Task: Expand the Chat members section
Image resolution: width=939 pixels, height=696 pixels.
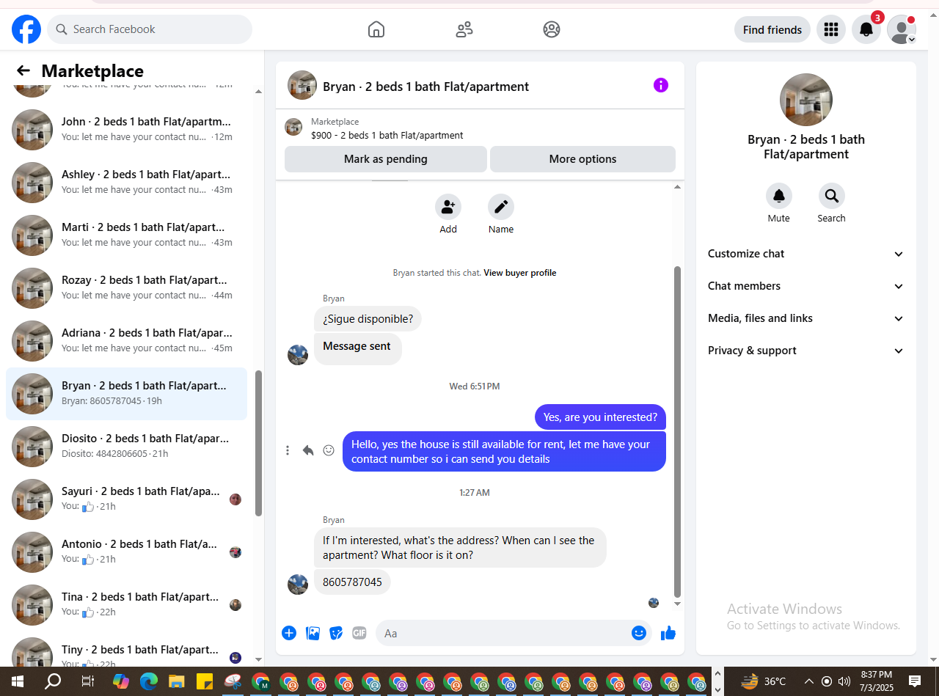Action: pos(805,286)
